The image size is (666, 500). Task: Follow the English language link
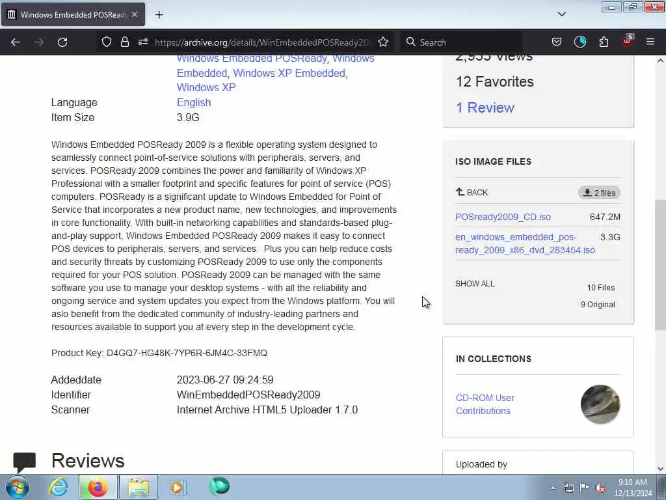(194, 102)
